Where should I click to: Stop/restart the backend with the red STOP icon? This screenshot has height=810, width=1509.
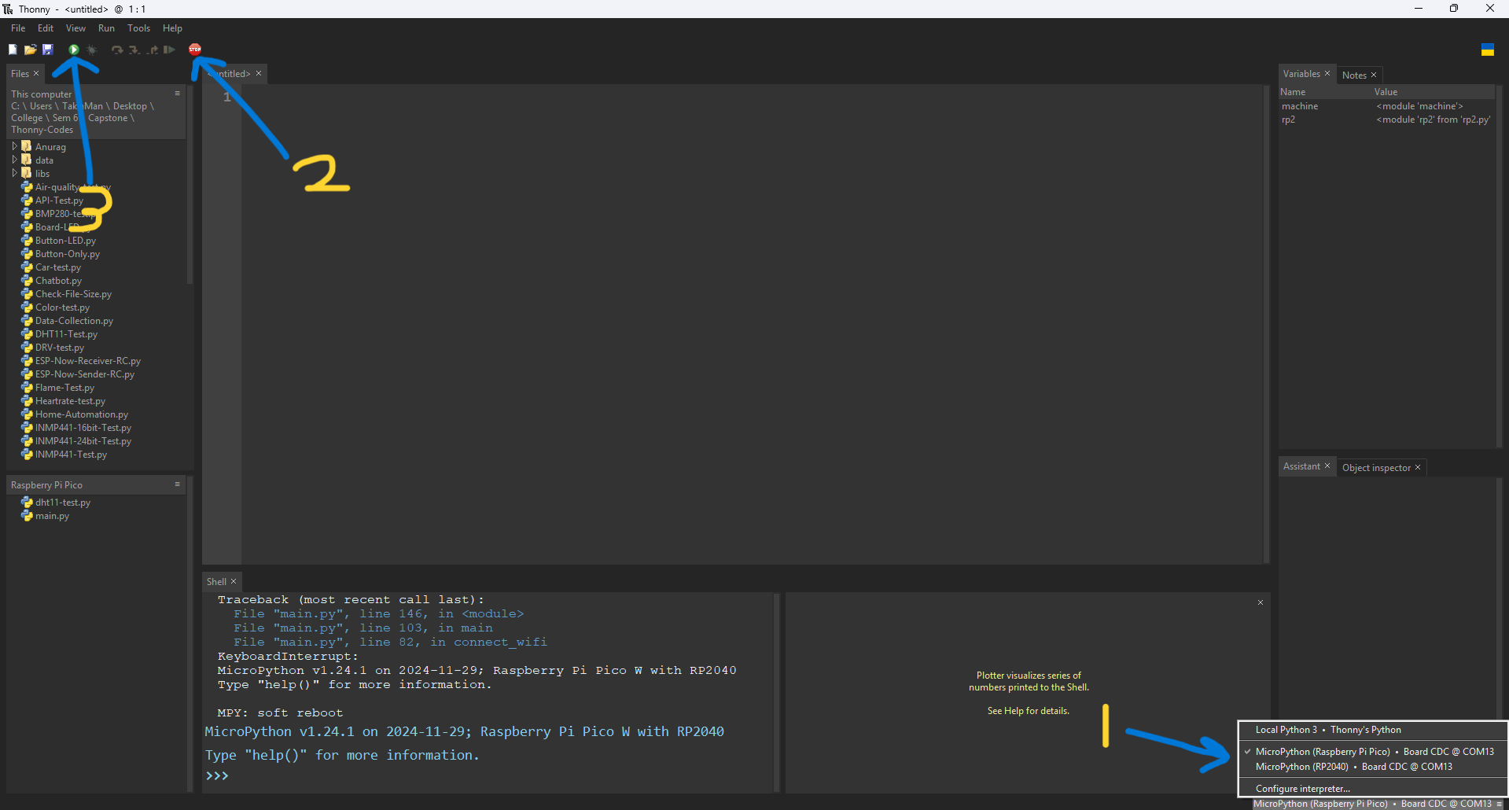coord(195,50)
